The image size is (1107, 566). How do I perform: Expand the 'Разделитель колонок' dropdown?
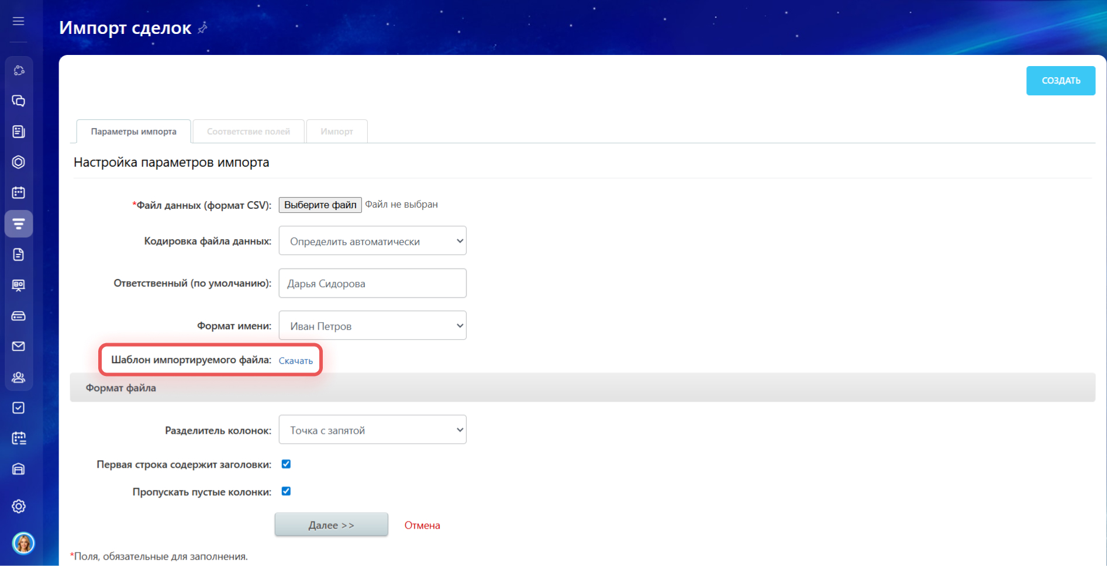point(373,430)
